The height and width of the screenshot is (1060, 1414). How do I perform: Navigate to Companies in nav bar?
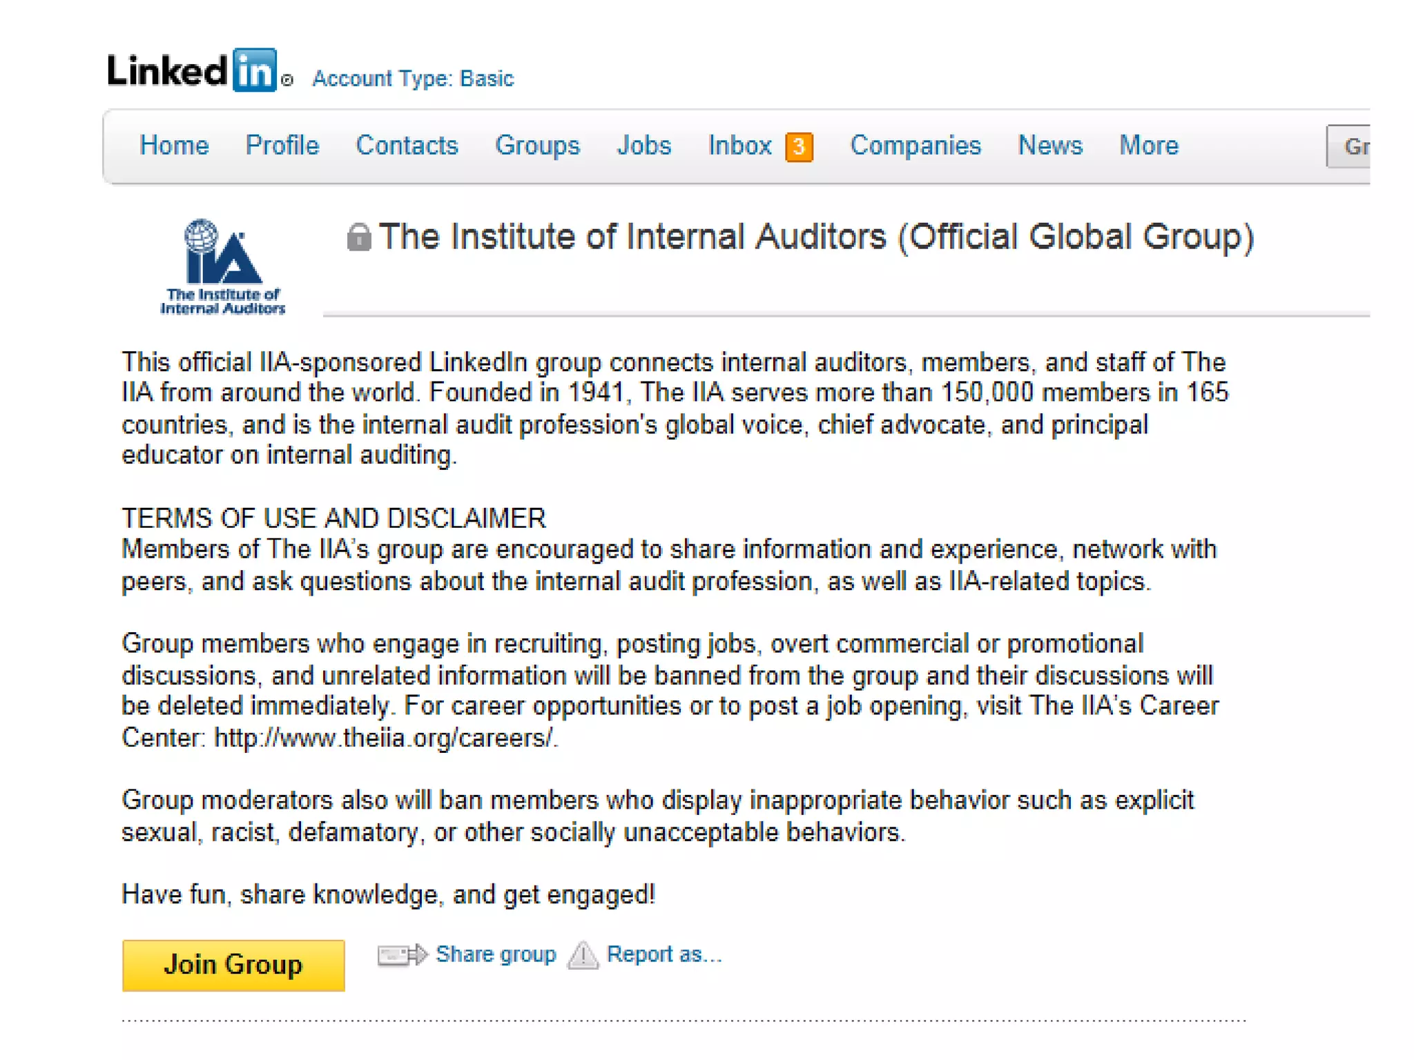[915, 146]
